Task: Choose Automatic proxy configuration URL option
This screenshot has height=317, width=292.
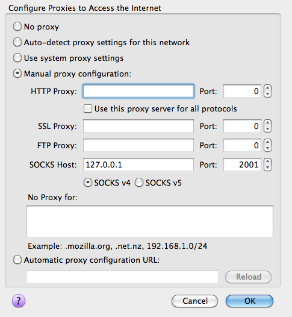Action: [x=17, y=260]
